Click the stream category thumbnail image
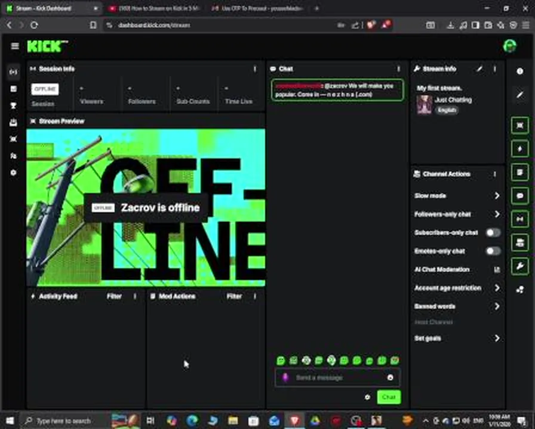Viewport: 535px width, 429px height. [424, 104]
